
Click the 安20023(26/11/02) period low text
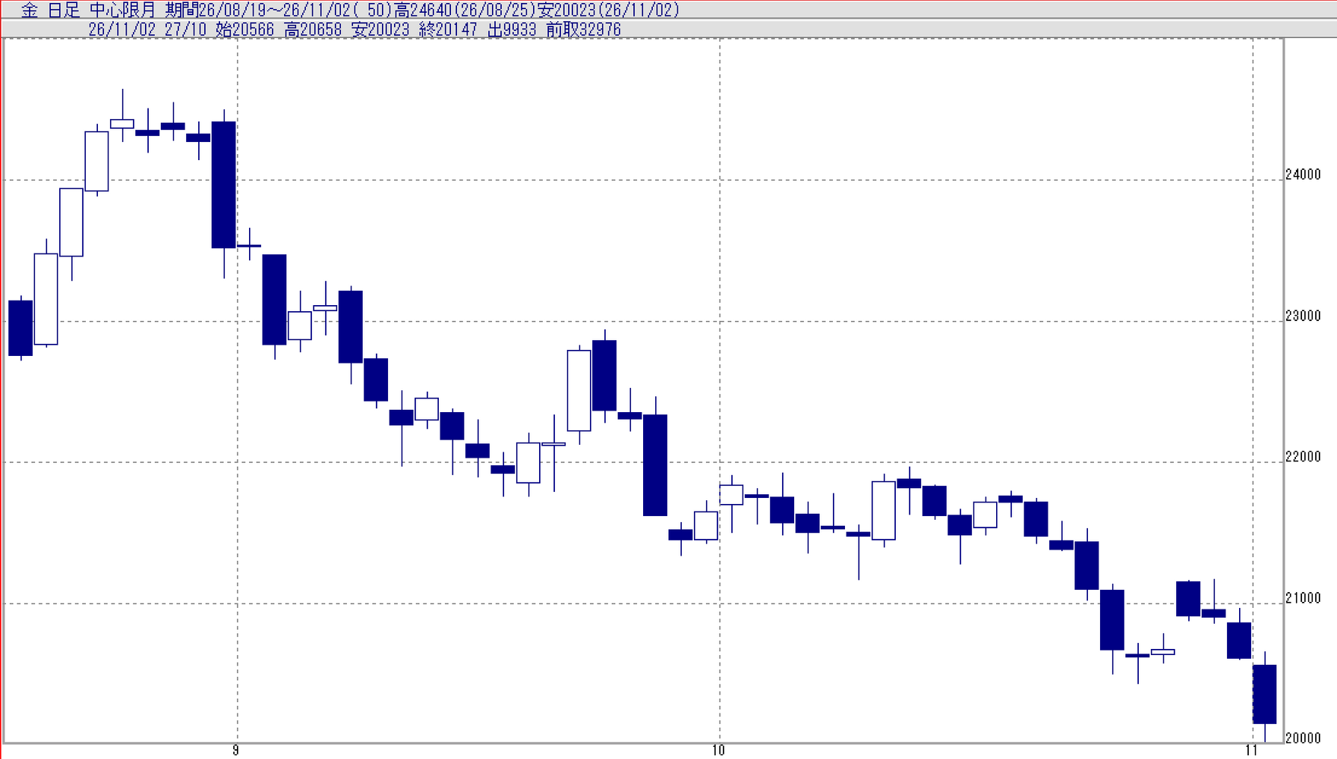point(609,10)
